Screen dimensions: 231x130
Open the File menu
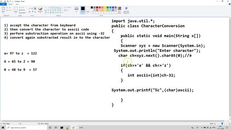pyautogui.click(x=3, y=4)
